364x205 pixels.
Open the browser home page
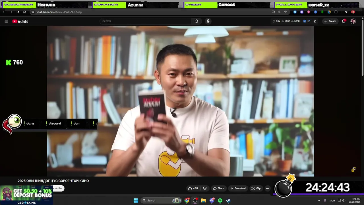[24, 12]
